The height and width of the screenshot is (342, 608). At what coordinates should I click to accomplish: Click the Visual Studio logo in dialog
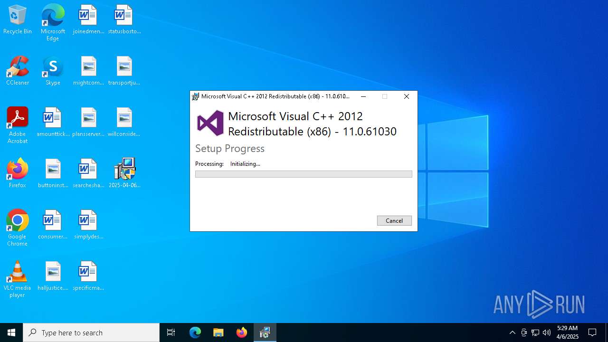[x=210, y=123]
